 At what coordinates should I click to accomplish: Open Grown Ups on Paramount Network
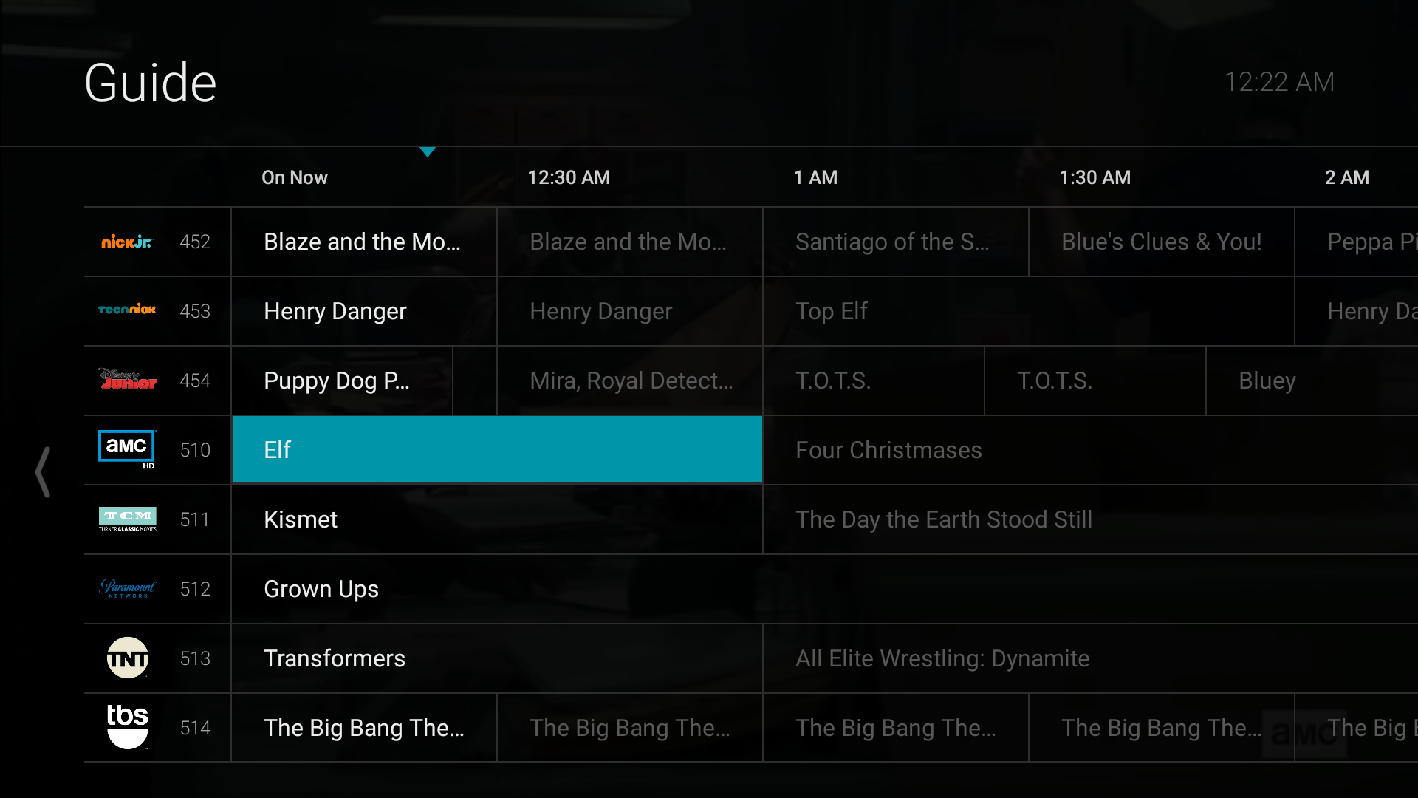click(321, 589)
